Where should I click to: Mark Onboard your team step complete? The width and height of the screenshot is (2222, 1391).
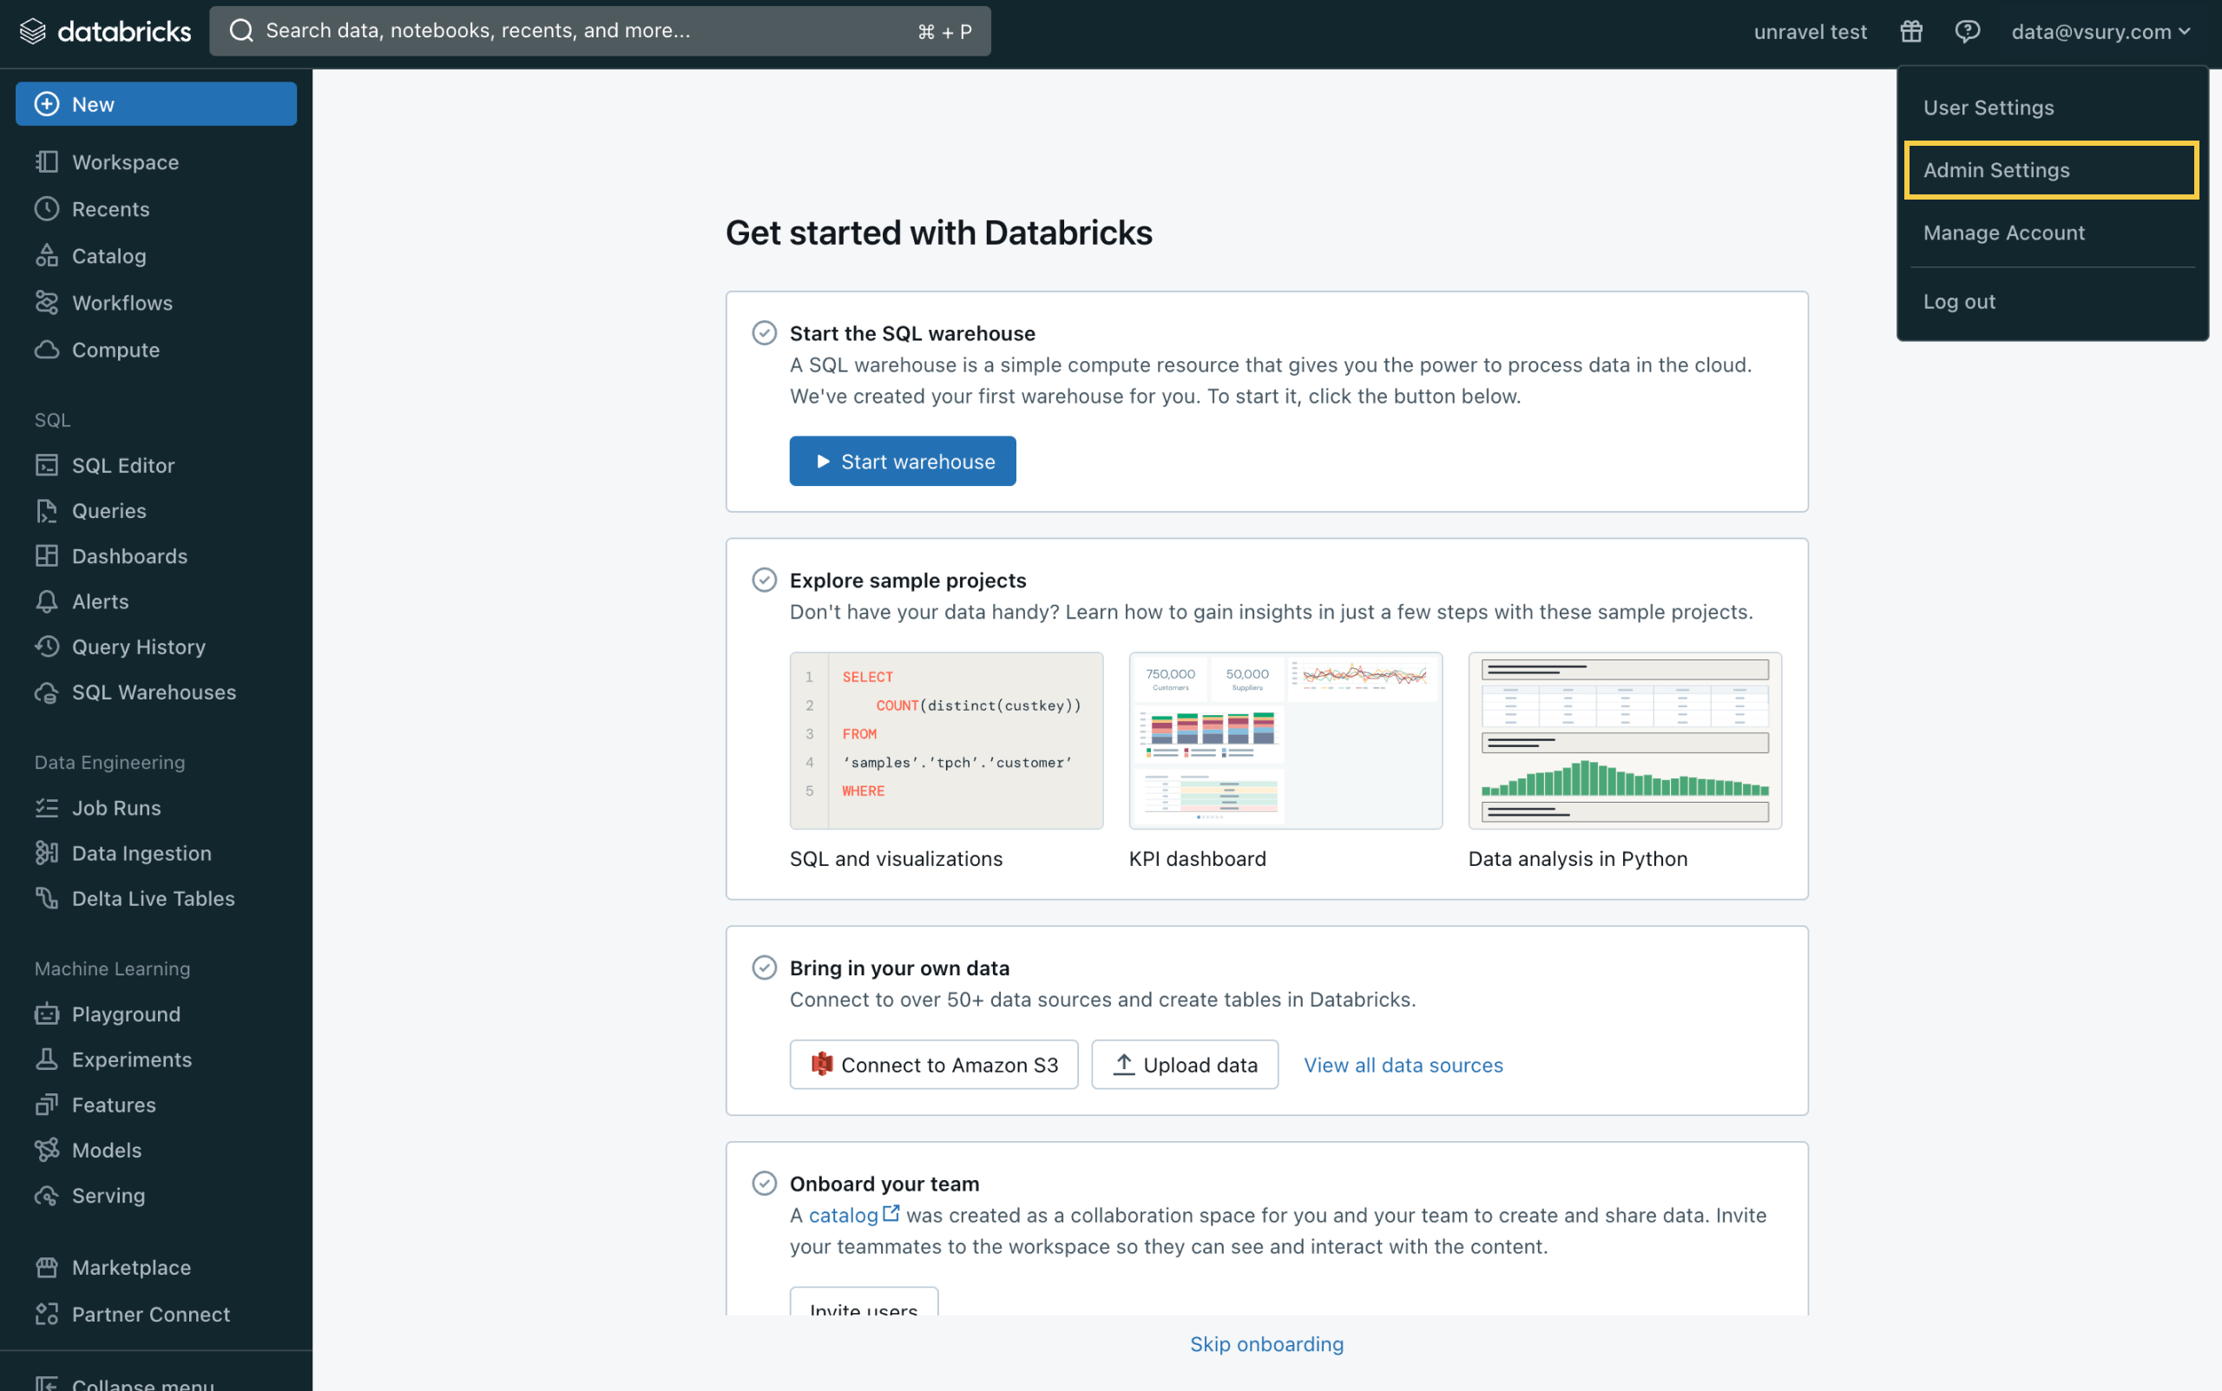[x=765, y=1183]
